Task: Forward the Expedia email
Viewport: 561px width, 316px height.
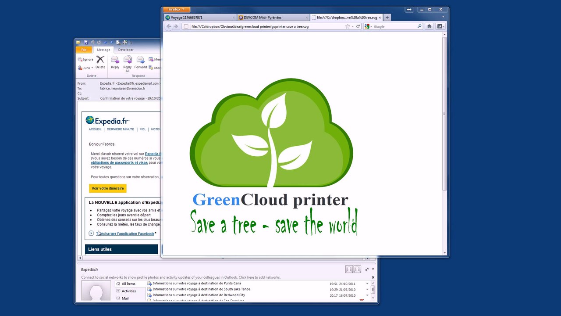Action: [x=140, y=62]
